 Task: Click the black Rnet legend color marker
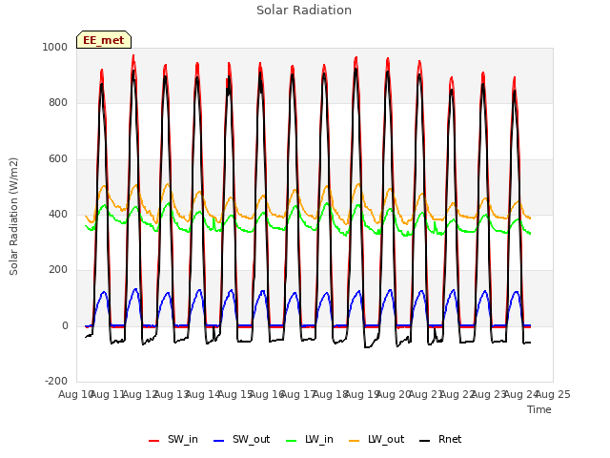pyautogui.click(x=425, y=441)
